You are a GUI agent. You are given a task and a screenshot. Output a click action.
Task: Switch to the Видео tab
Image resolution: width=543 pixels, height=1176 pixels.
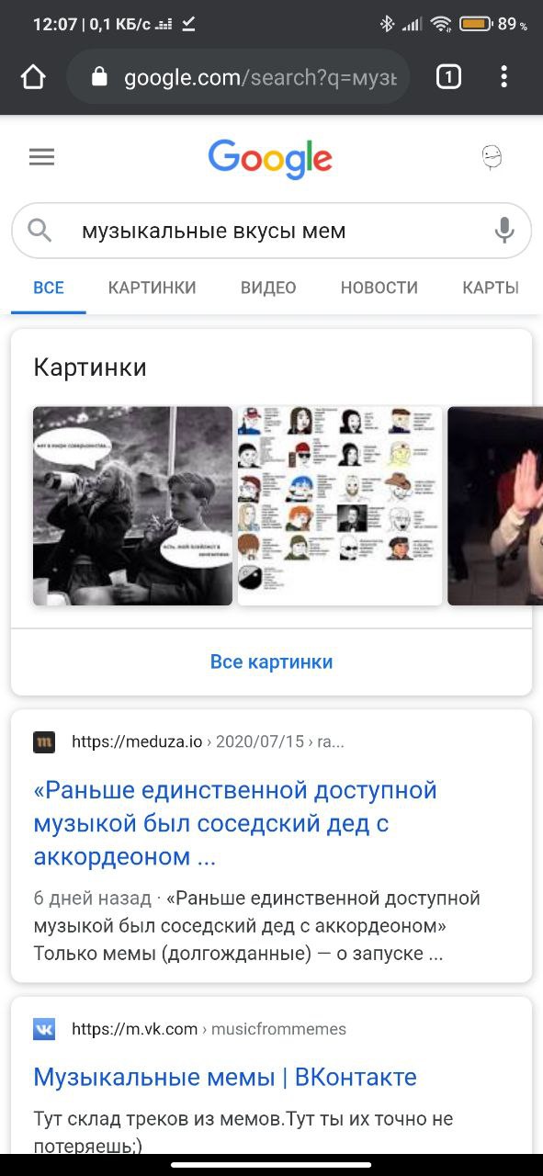click(268, 288)
